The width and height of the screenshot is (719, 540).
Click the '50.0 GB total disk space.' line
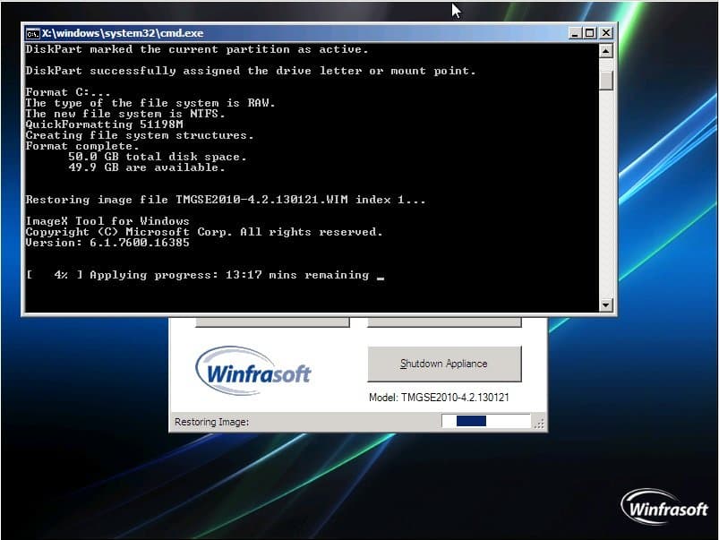[158, 157]
